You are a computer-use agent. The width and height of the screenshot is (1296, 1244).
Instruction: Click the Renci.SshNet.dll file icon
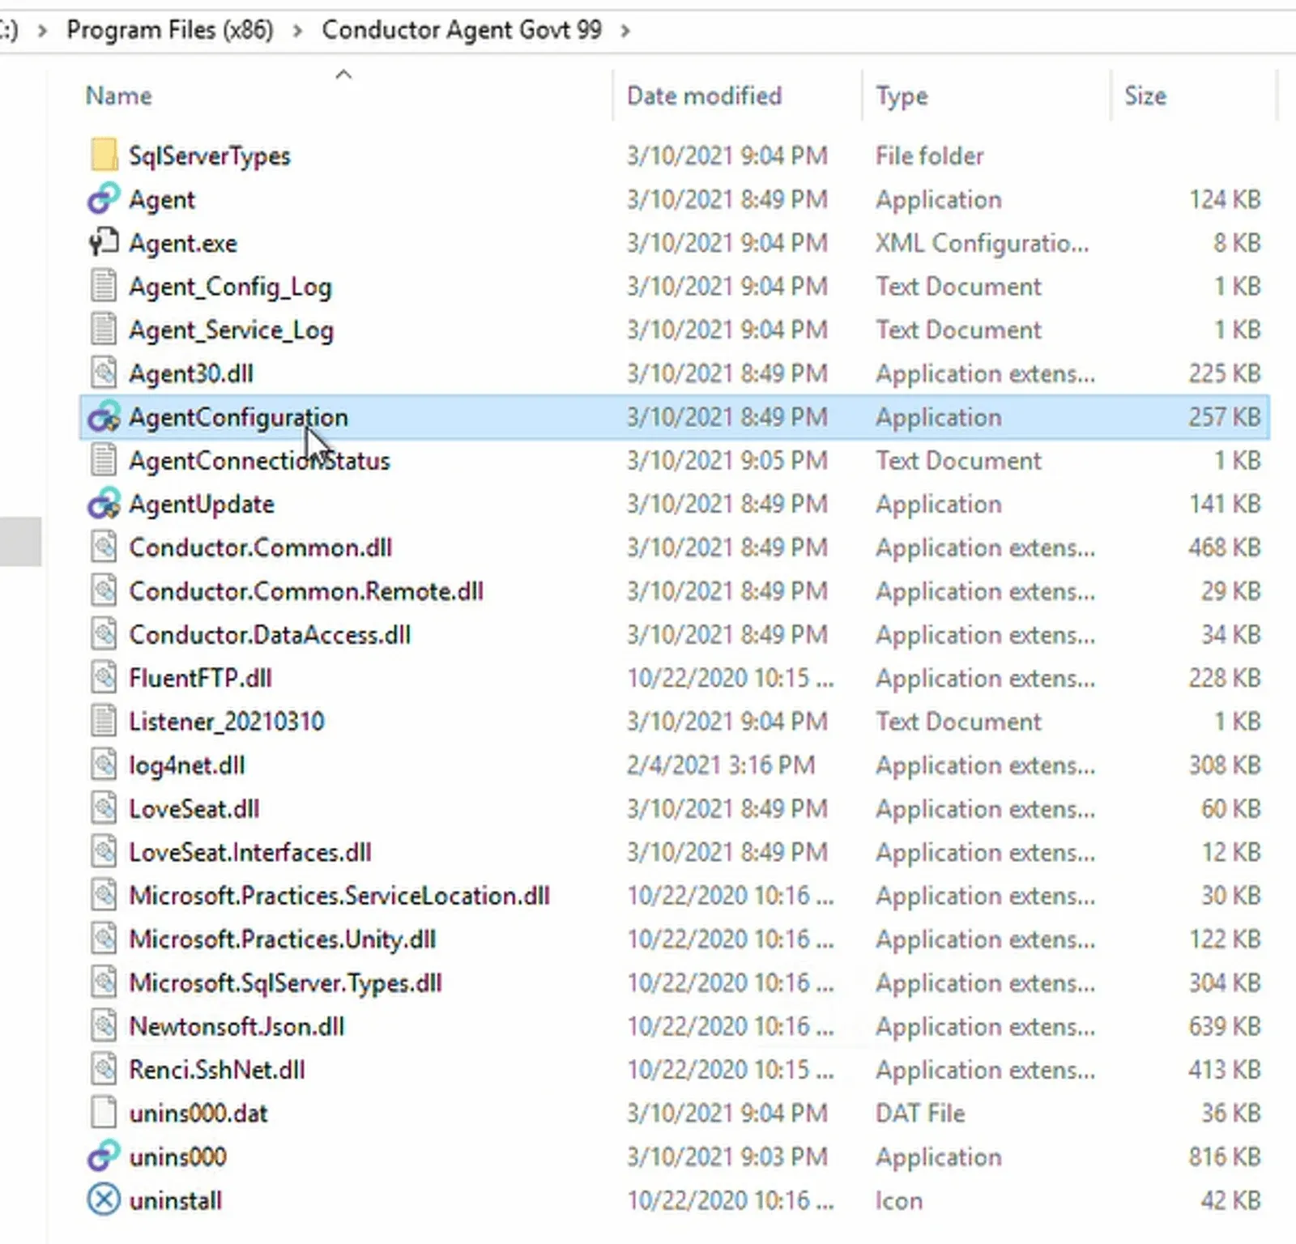[104, 1069]
